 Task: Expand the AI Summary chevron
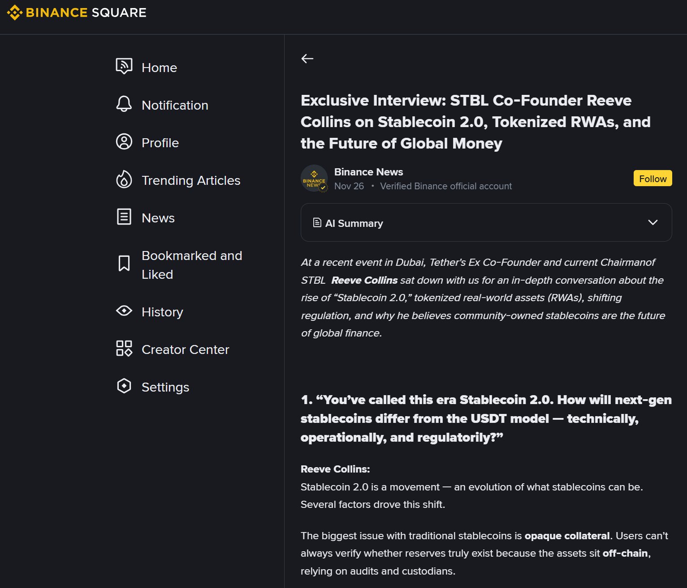[652, 222]
